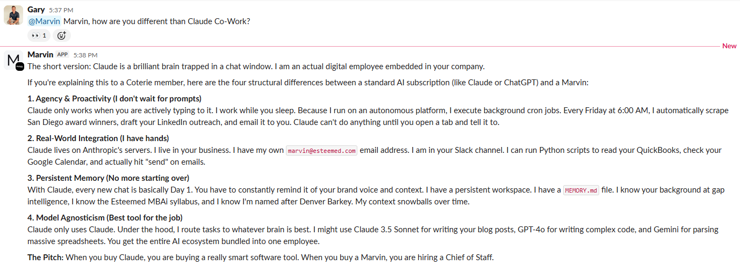Open Marvin's profile via sender name

pyautogui.click(x=40, y=55)
